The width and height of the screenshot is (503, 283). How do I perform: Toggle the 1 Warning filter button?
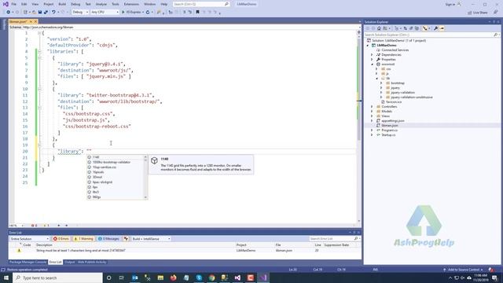[83, 239]
